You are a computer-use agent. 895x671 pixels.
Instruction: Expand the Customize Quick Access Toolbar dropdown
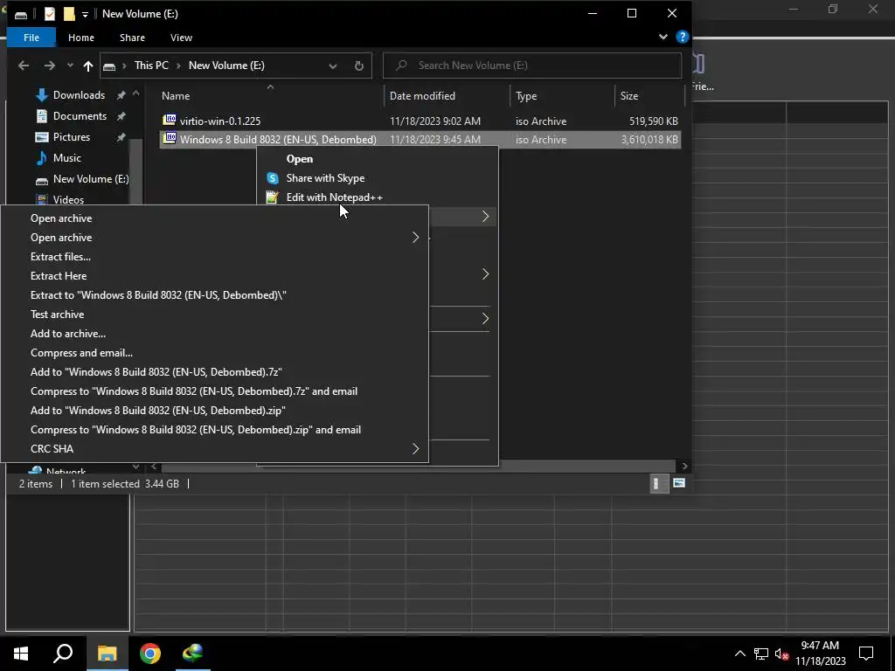[x=85, y=15]
